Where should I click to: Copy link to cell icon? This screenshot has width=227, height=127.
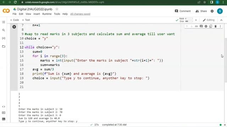(196, 26)
